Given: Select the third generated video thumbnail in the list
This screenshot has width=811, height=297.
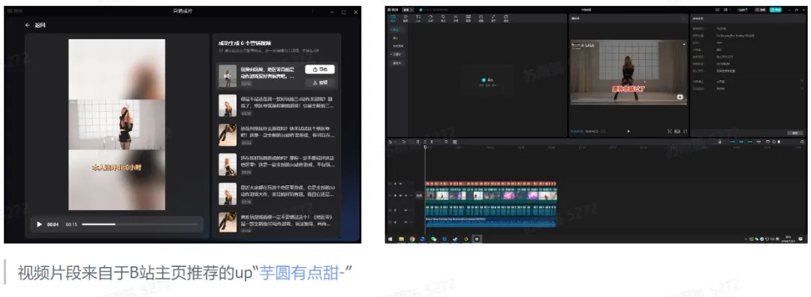Looking at the screenshot, I should [228, 135].
